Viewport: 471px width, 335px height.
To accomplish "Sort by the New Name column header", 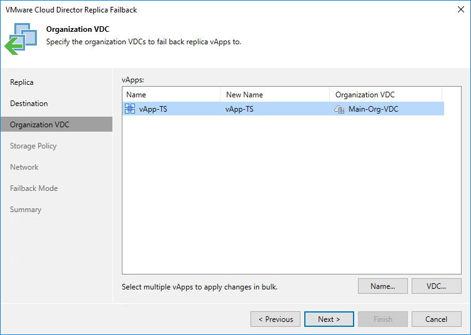I will [x=275, y=95].
